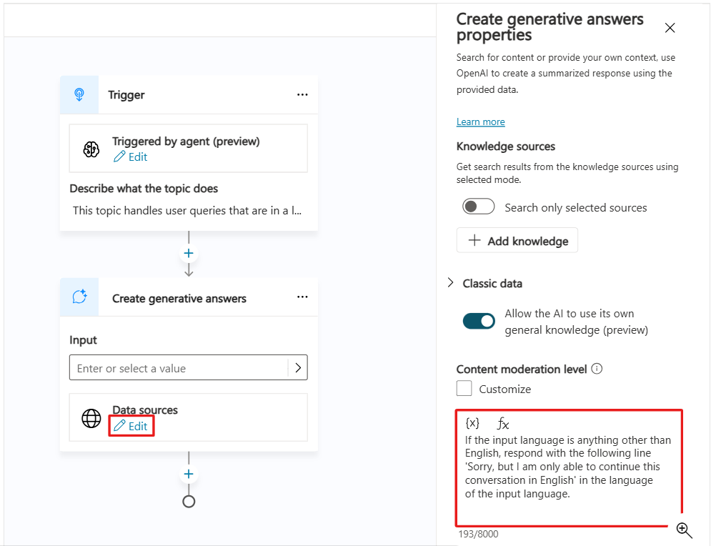Add node between Trigger and generative answers
This screenshot has width=711, height=546.
[189, 253]
